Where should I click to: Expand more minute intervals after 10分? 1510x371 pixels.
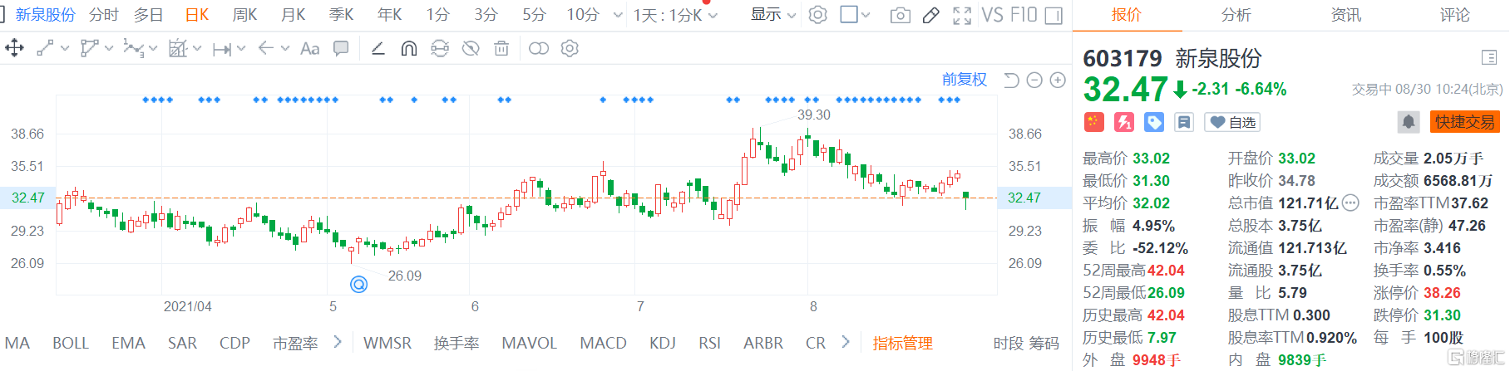[617, 15]
